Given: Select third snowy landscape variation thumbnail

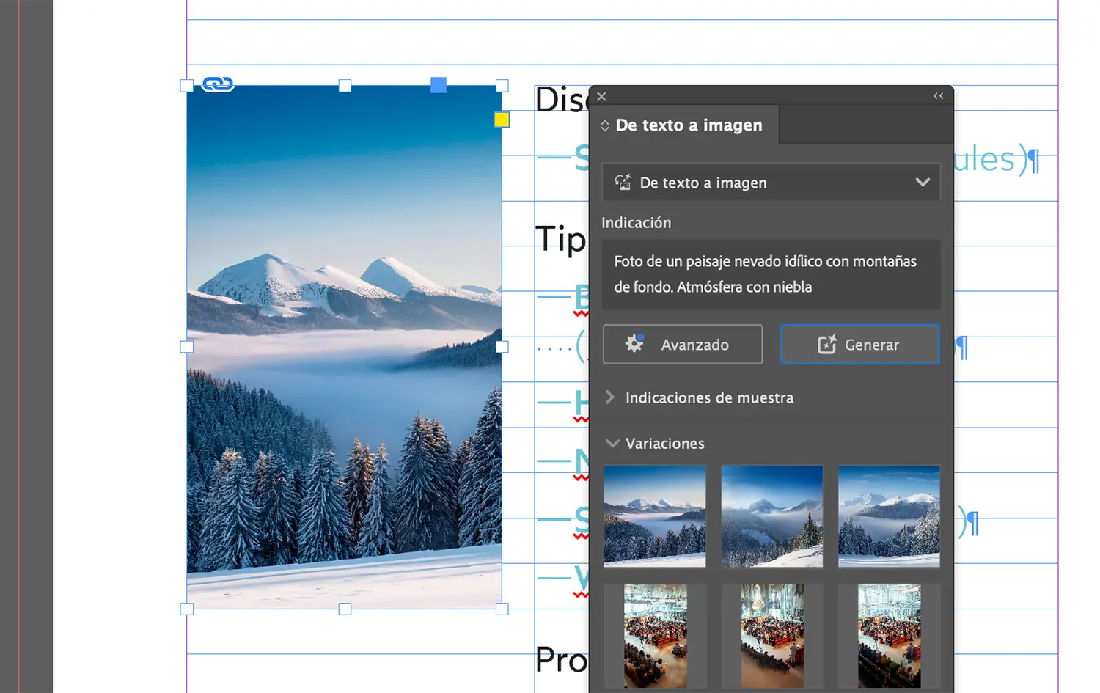Looking at the screenshot, I should pos(889,516).
